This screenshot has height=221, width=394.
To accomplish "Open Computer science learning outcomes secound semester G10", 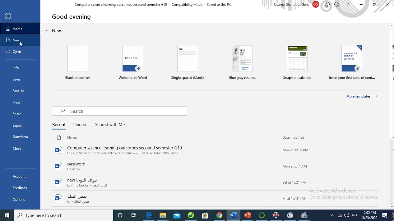I will 215,150.
